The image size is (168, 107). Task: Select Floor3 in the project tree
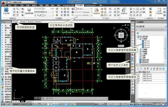click(147, 45)
